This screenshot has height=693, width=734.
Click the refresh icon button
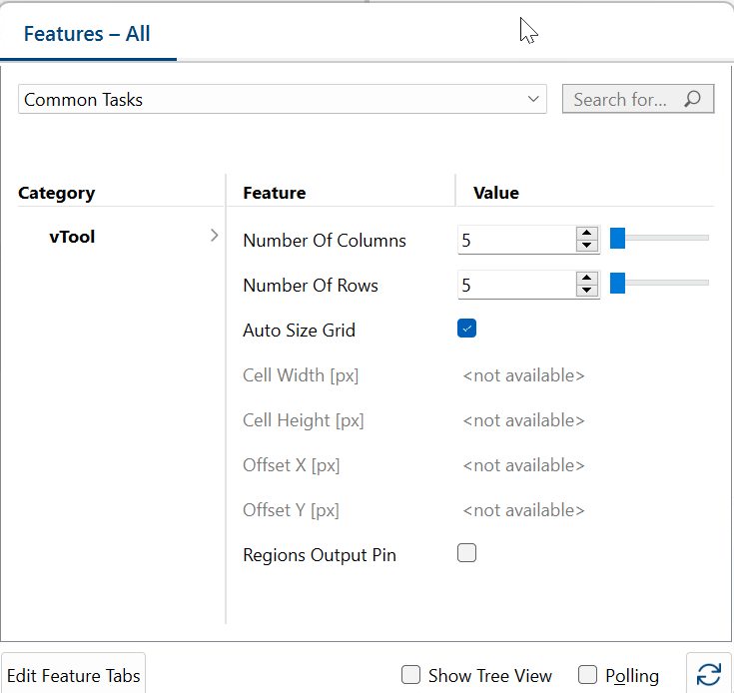coord(708,674)
